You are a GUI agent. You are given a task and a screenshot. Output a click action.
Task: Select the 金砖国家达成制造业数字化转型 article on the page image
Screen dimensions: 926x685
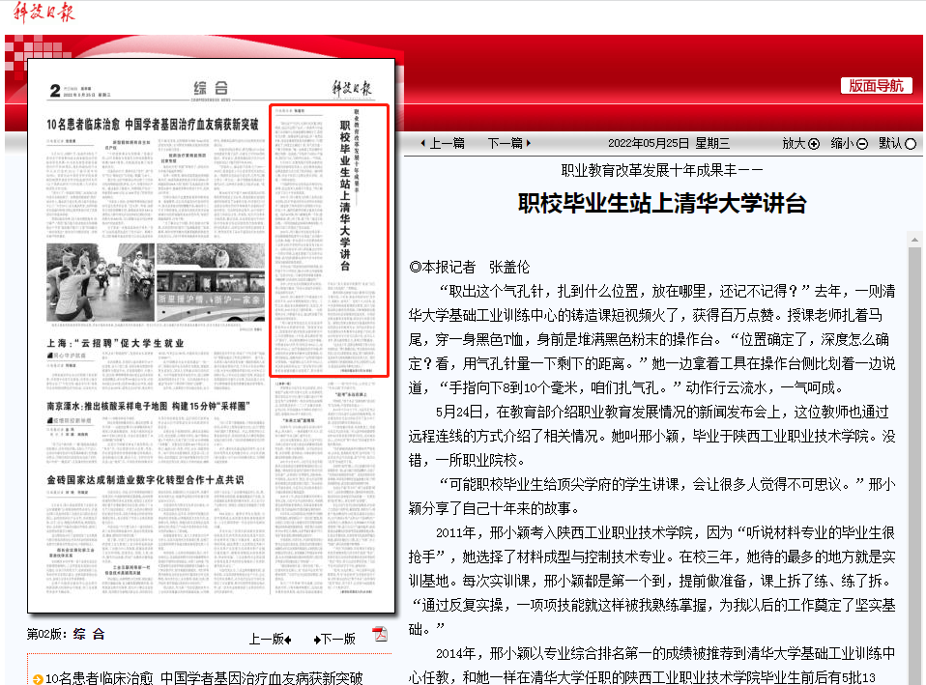(x=145, y=480)
